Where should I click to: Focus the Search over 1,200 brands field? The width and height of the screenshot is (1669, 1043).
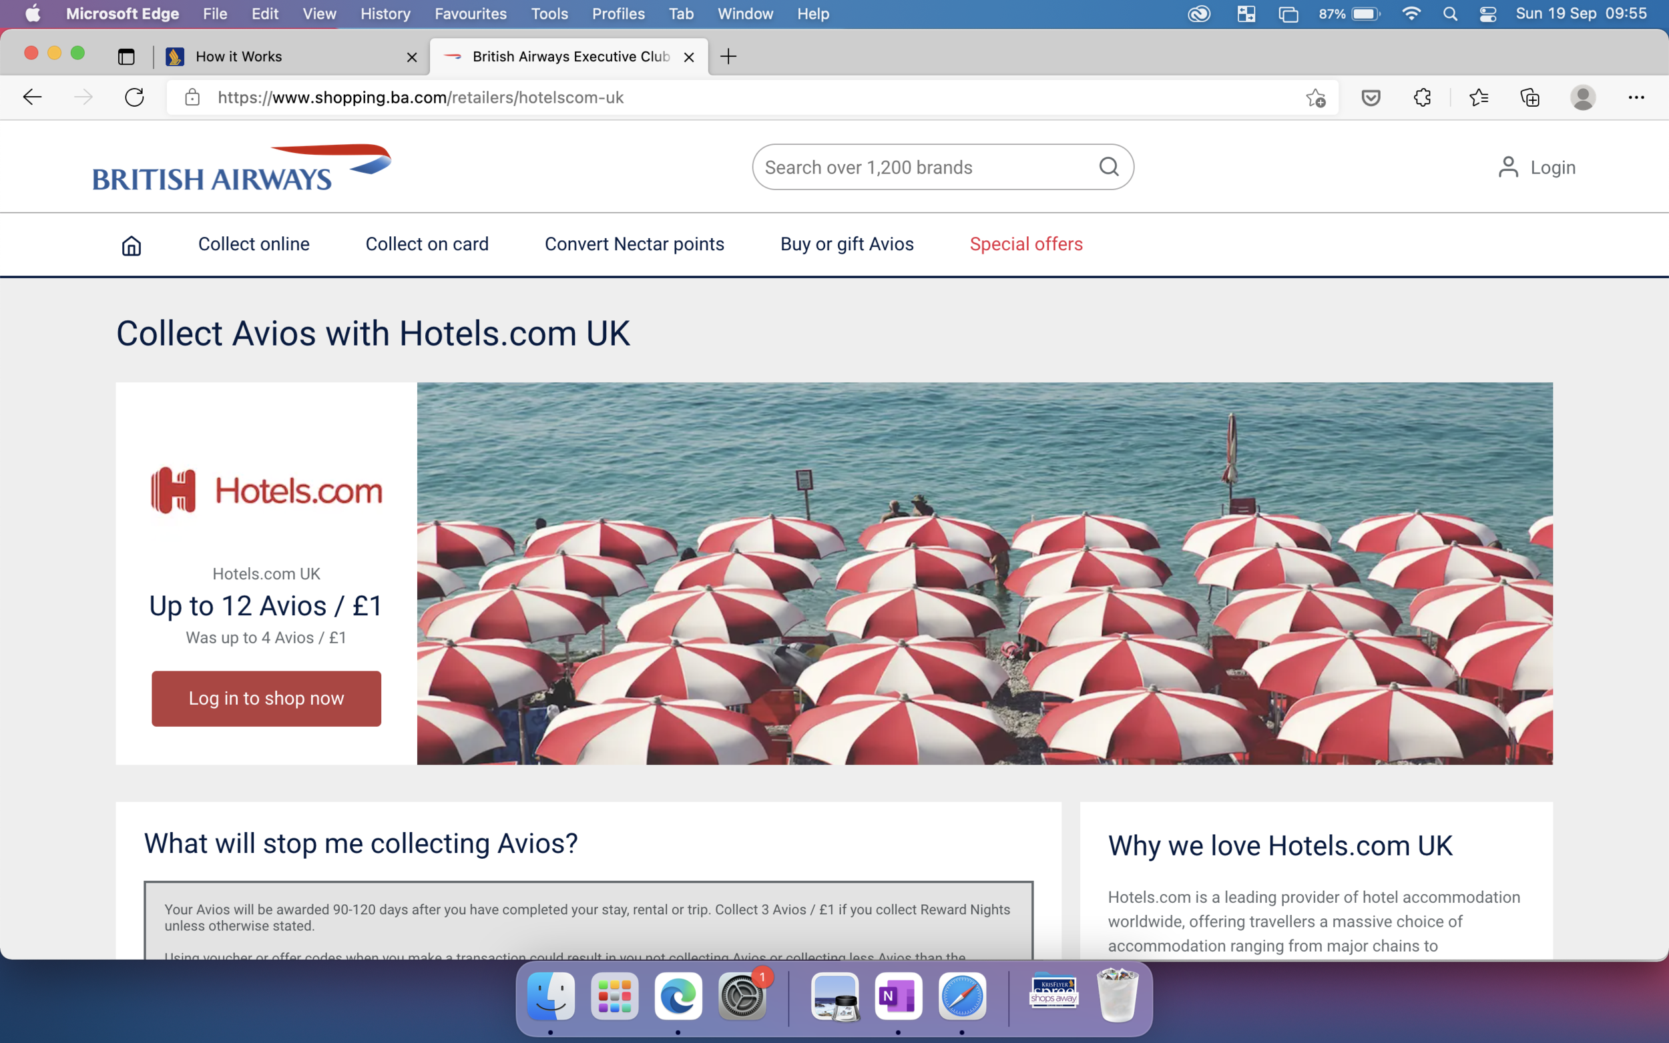pyautogui.click(x=925, y=167)
